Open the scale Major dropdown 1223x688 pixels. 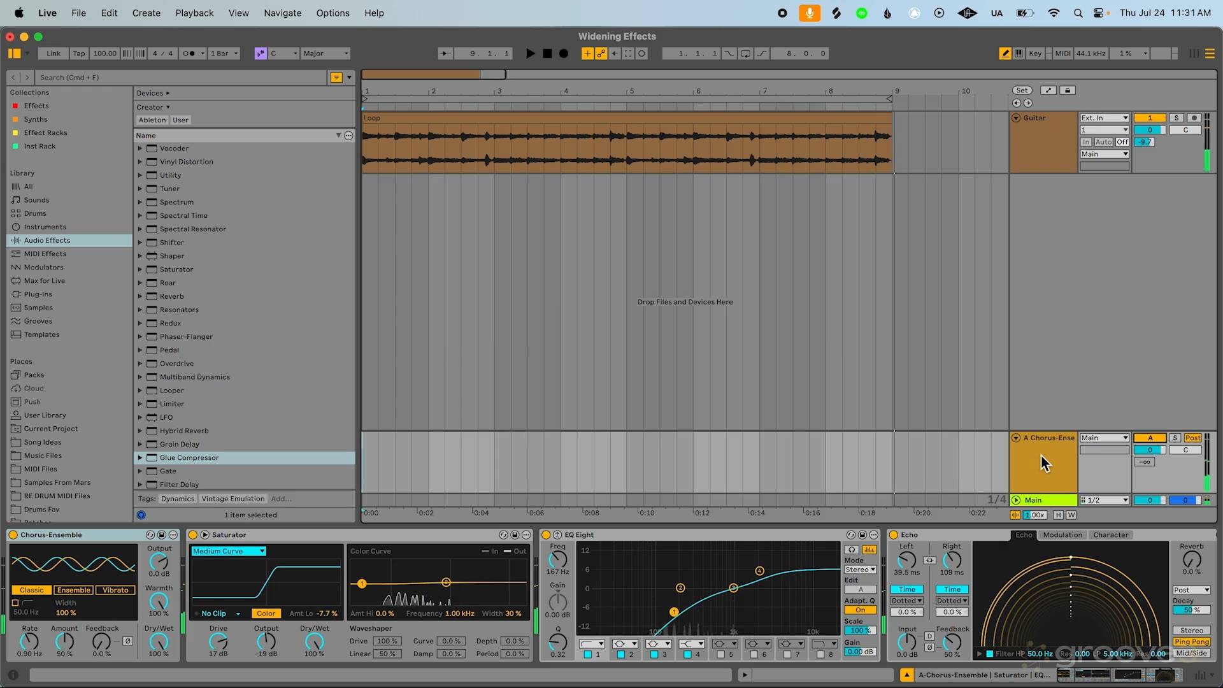[325, 54]
